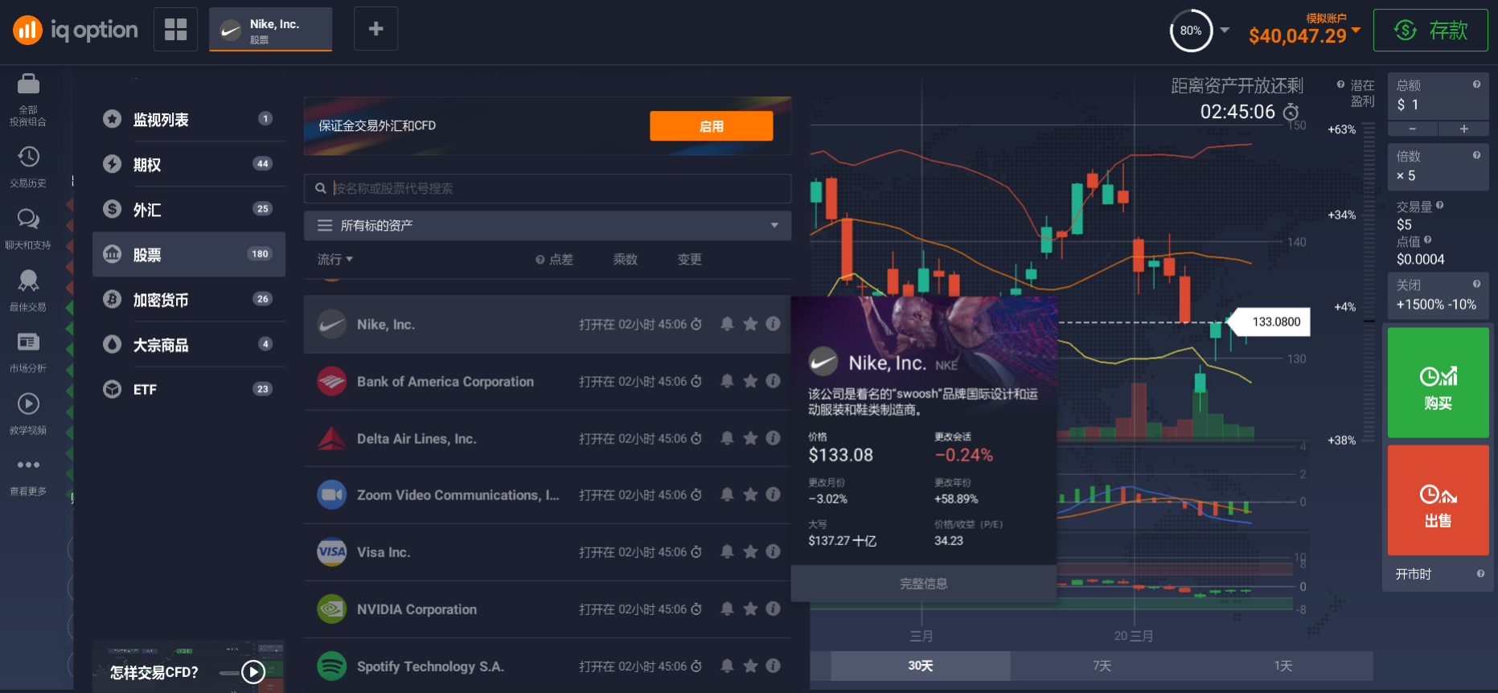Favorite Nike, Inc. with the star
Image resolution: width=1498 pixels, height=693 pixels.
pos(750,324)
